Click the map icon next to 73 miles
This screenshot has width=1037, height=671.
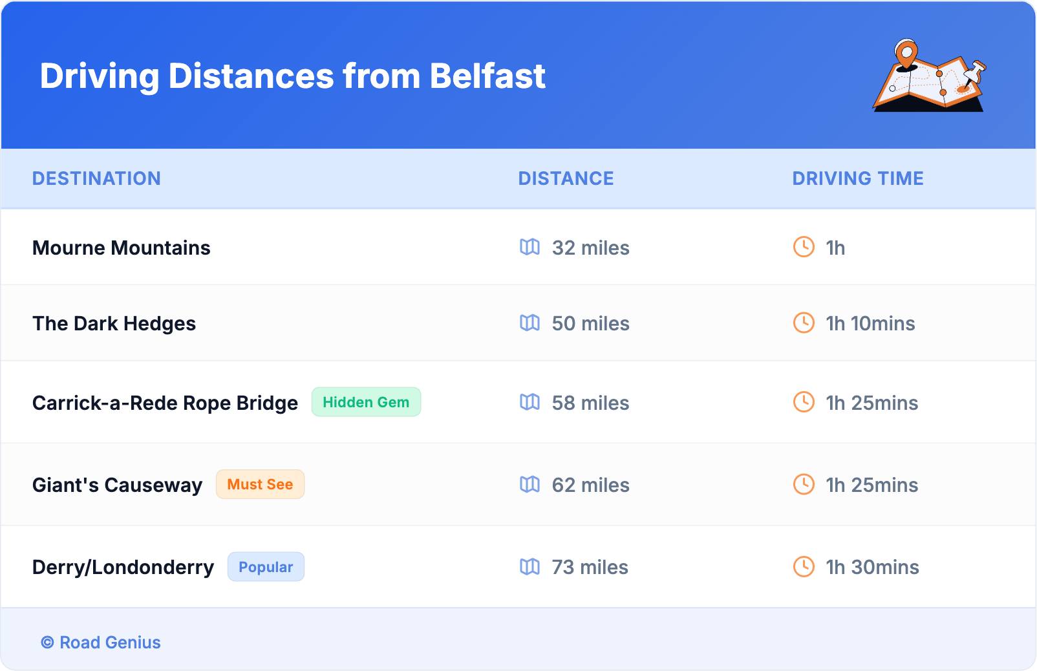[529, 567]
